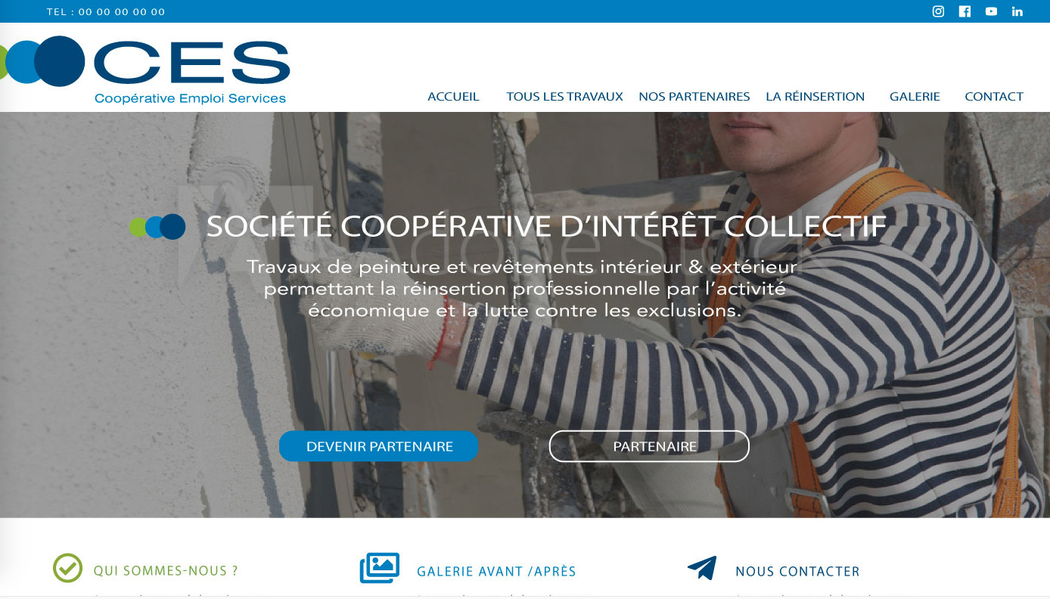Screen dimensions: 1050x599
Task: Click the telephone number in the top bar
Action: pos(106,12)
